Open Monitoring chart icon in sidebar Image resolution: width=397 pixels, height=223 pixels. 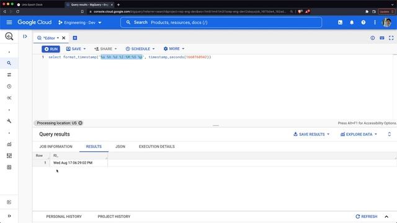coord(9,144)
